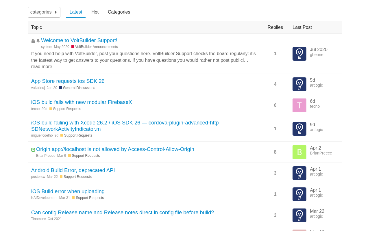Open the categories dropdown
The width and height of the screenshot is (370, 231).
pyautogui.click(x=44, y=12)
